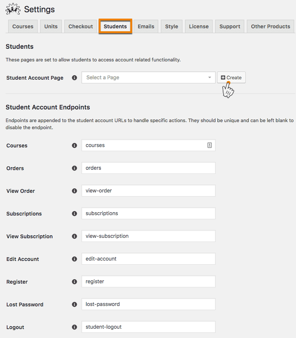Click the info icon for View Subscription

(x=74, y=236)
